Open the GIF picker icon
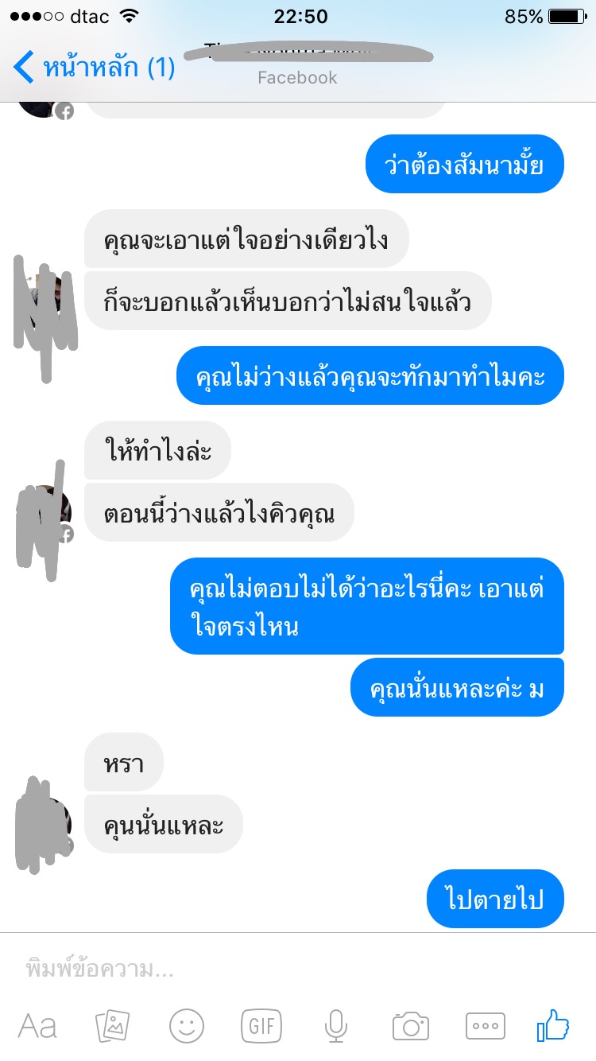The height and width of the screenshot is (1061, 596). coord(261,1026)
